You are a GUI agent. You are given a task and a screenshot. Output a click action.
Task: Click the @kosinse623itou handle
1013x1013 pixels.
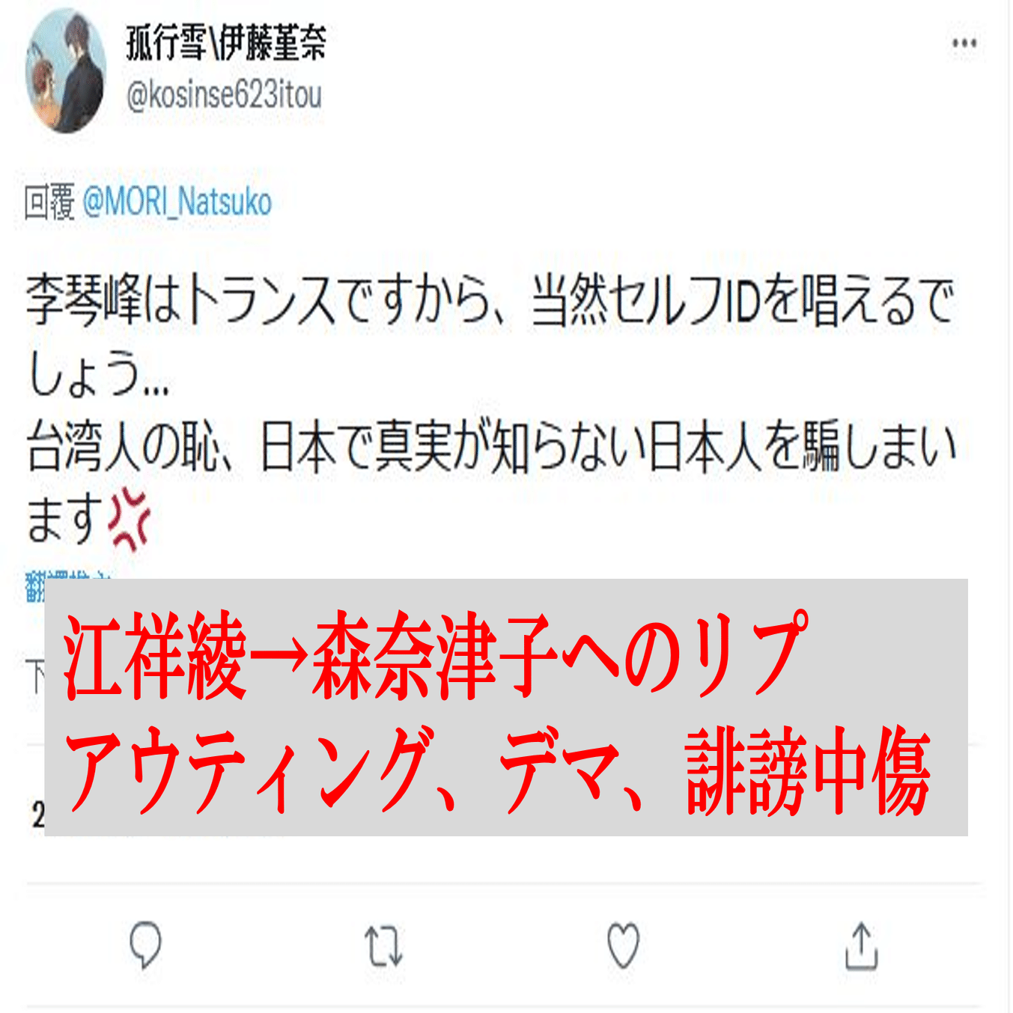point(224,95)
